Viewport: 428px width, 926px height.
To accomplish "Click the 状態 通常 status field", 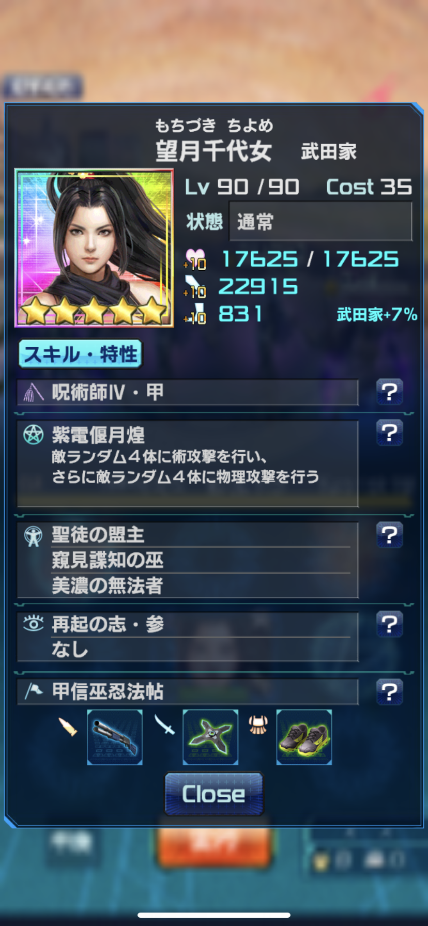I will [320, 222].
